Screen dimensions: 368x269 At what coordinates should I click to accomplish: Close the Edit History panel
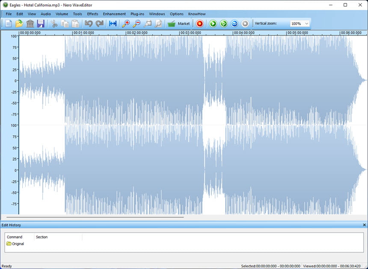[x=364, y=225]
